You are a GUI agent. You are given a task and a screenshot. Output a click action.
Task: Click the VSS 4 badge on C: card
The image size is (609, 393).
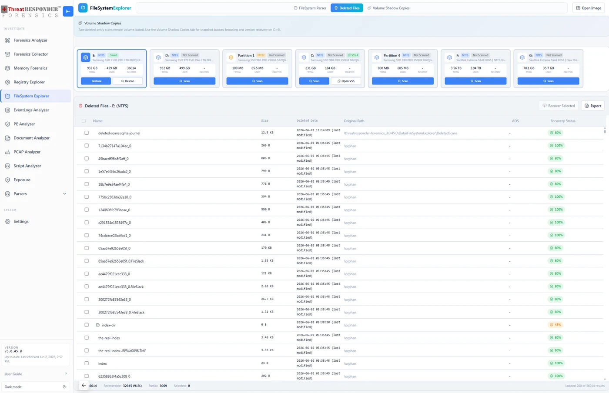click(353, 55)
